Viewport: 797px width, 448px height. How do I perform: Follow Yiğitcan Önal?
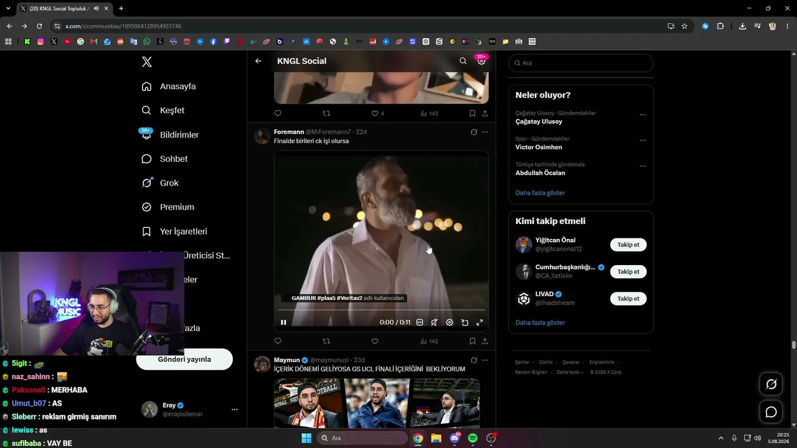[x=628, y=245]
